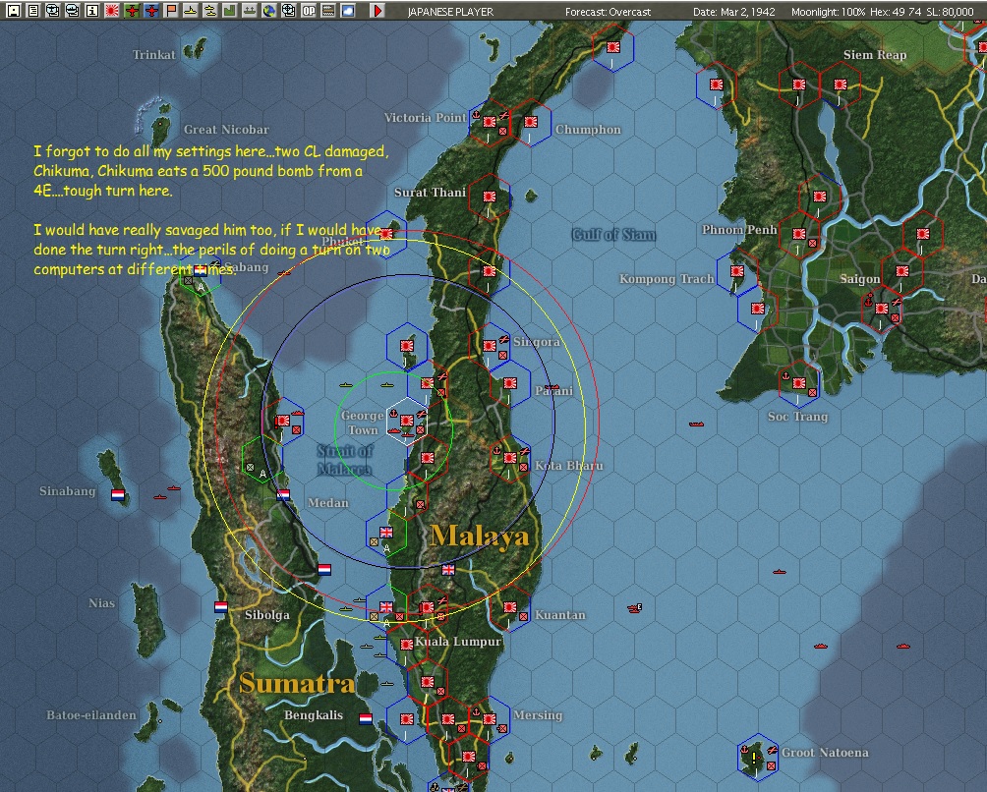Select the Kompong Trach base icon
This screenshot has width=987, height=792.
(x=737, y=271)
